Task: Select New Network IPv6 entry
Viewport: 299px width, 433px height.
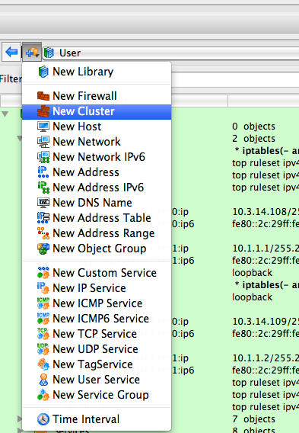Action: pyautogui.click(x=99, y=157)
